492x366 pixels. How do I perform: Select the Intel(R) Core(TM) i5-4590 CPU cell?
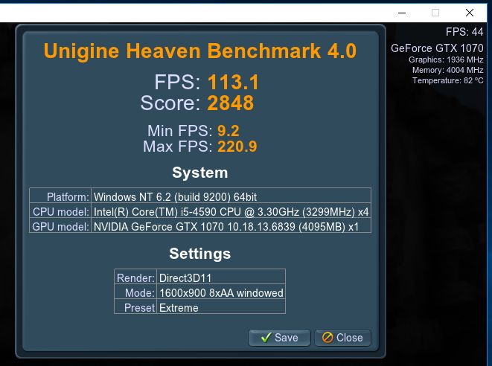click(231, 212)
